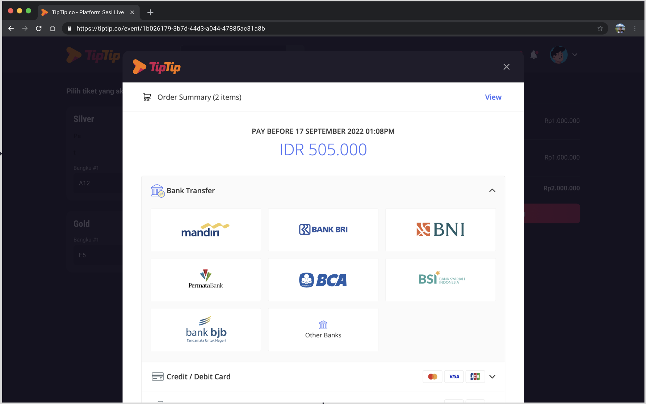Choose BCA bank transfer
The width and height of the screenshot is (646, 404).
click(323, 279)
